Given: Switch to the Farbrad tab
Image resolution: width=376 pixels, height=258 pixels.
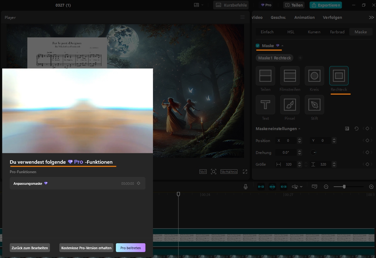Looking at the screenshot, I should pos(337,32).
